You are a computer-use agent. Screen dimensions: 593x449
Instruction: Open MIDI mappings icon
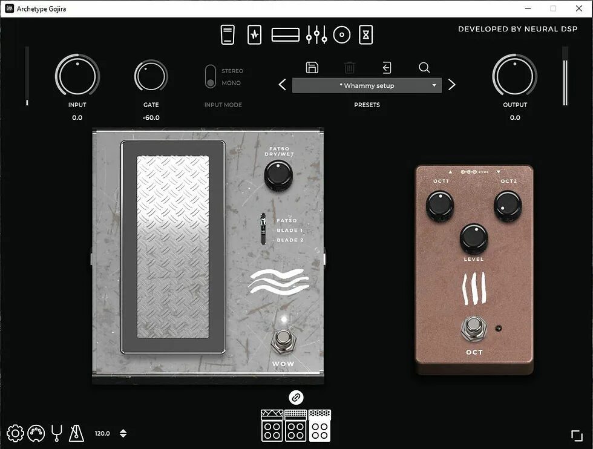click(36, 433)
